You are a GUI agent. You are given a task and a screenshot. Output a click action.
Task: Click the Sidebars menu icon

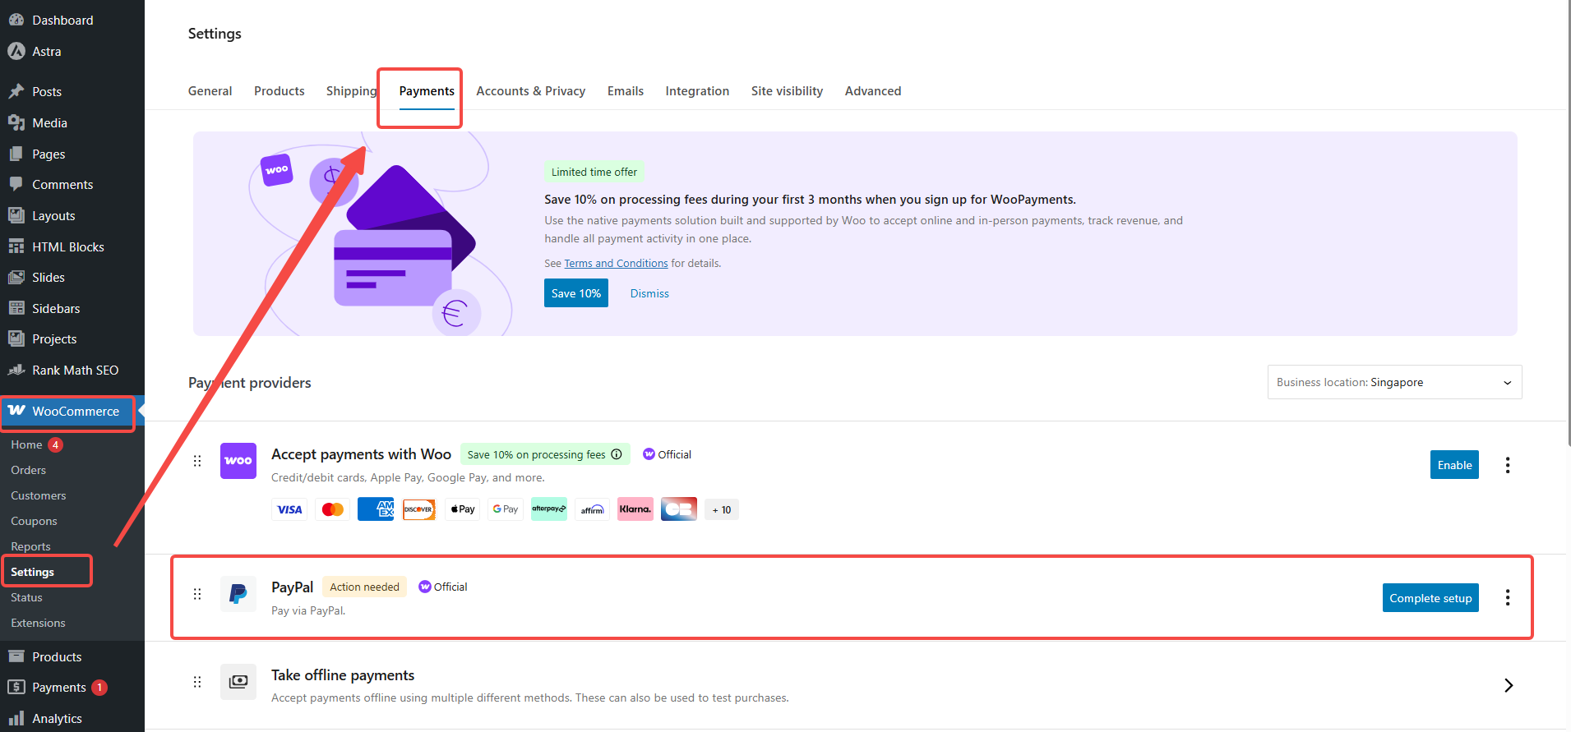[x=16, y=308]
